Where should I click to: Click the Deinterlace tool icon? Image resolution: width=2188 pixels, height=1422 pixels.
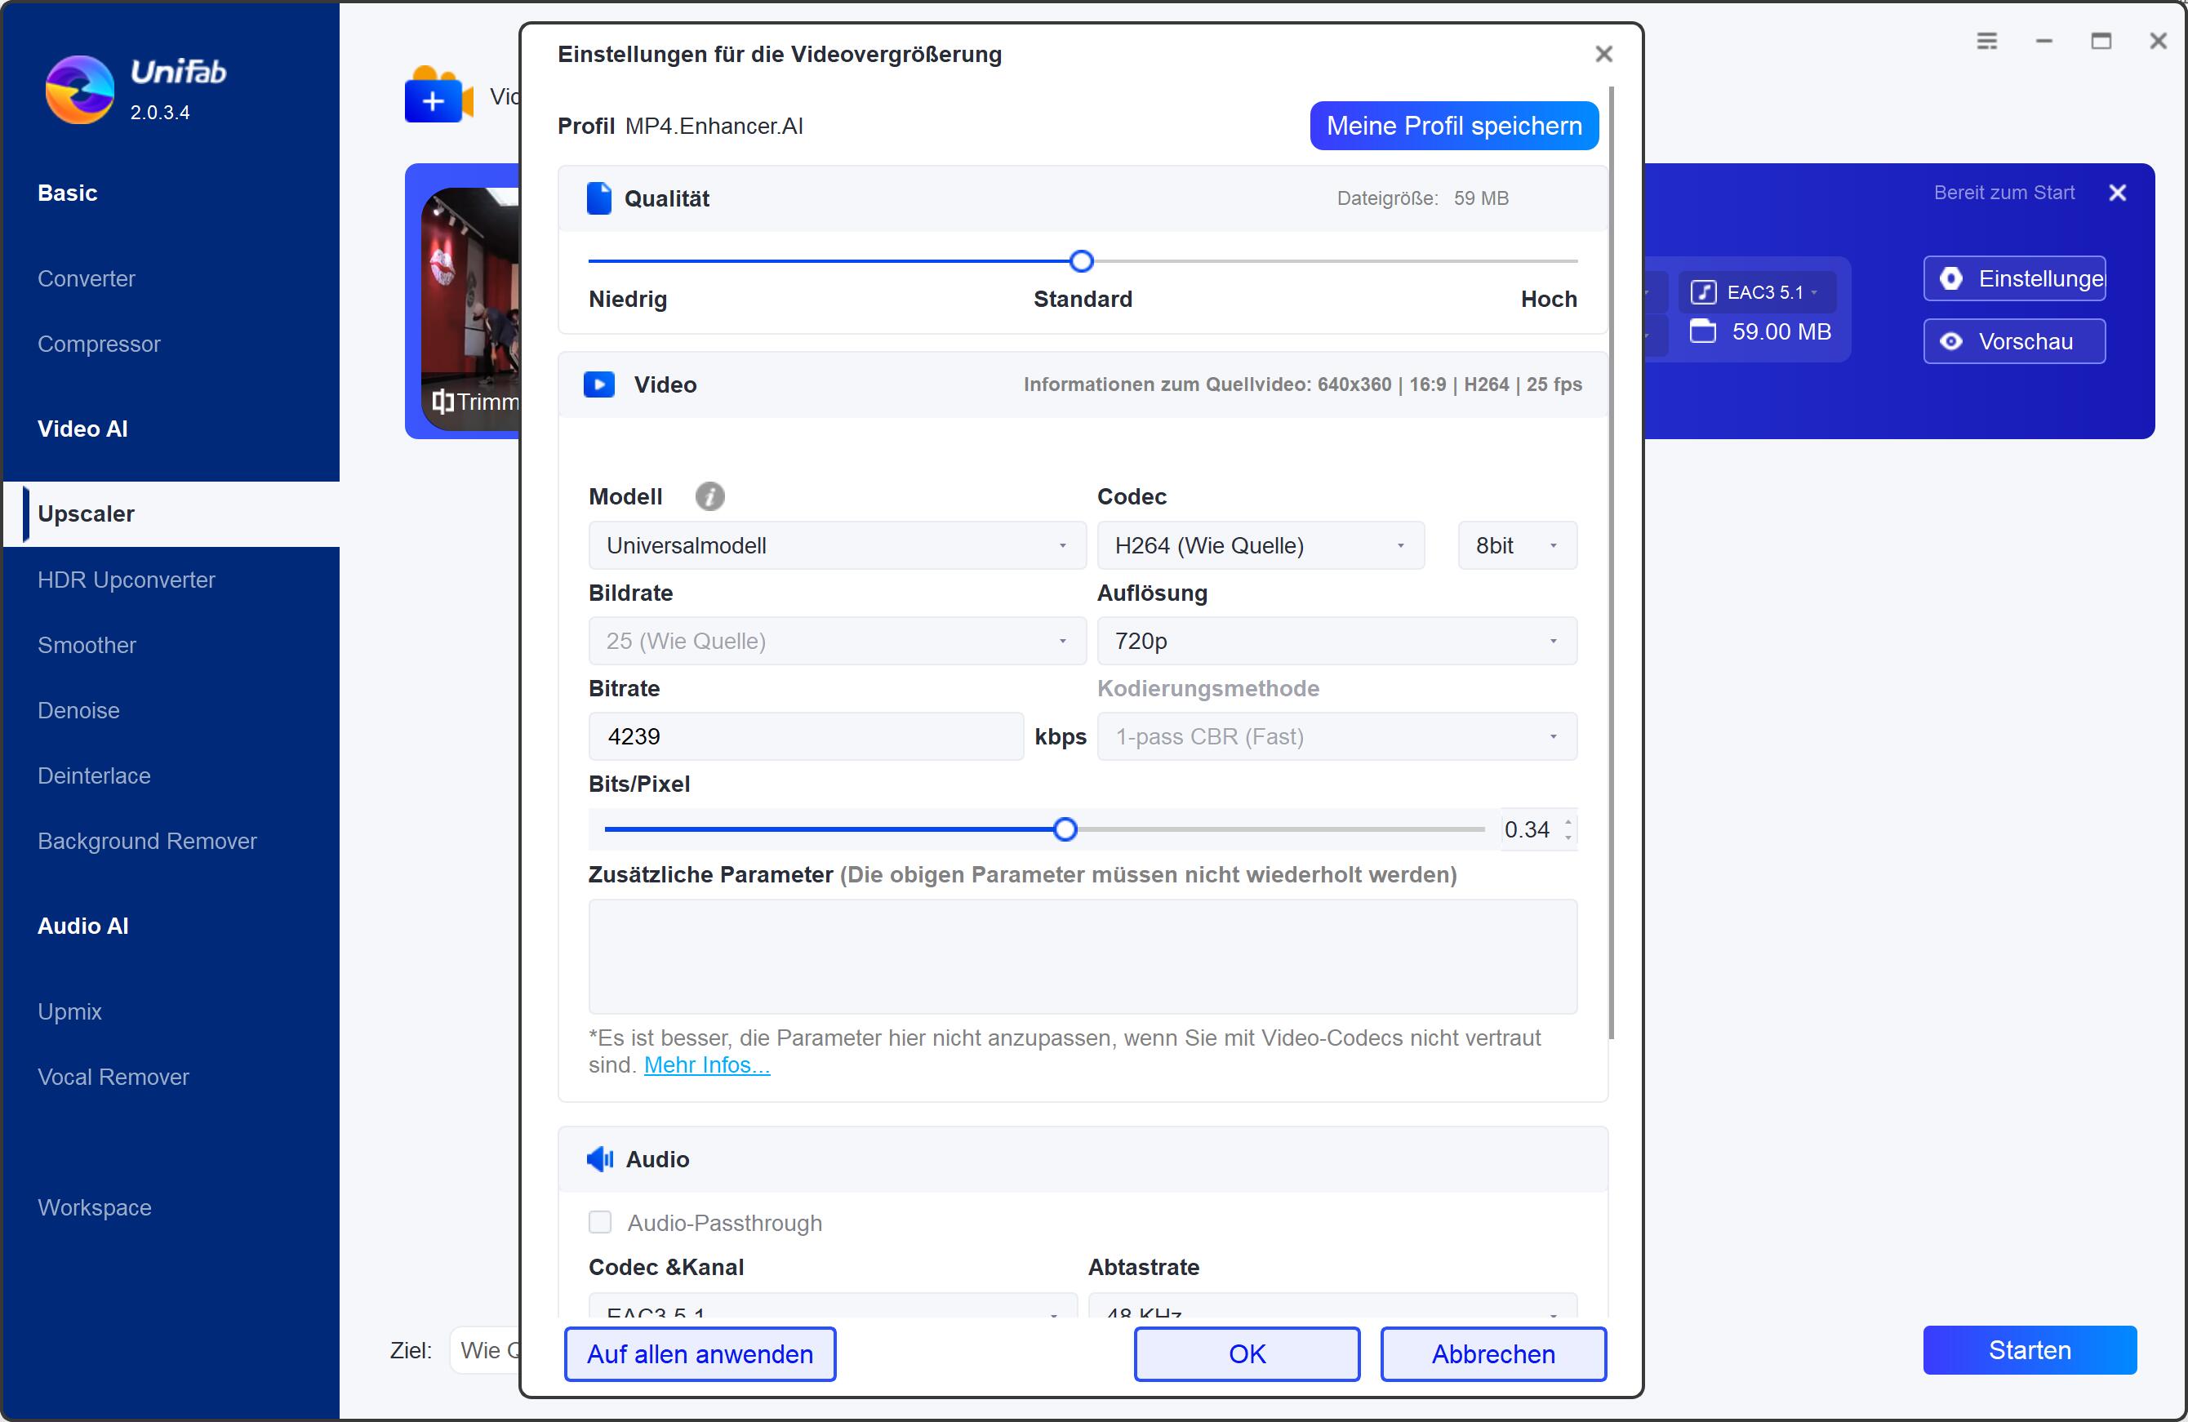[94, 776]
